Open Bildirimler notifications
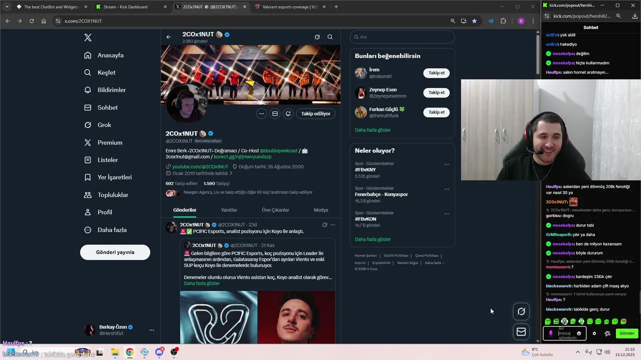641x360 pixels. [x=106, y=90]
